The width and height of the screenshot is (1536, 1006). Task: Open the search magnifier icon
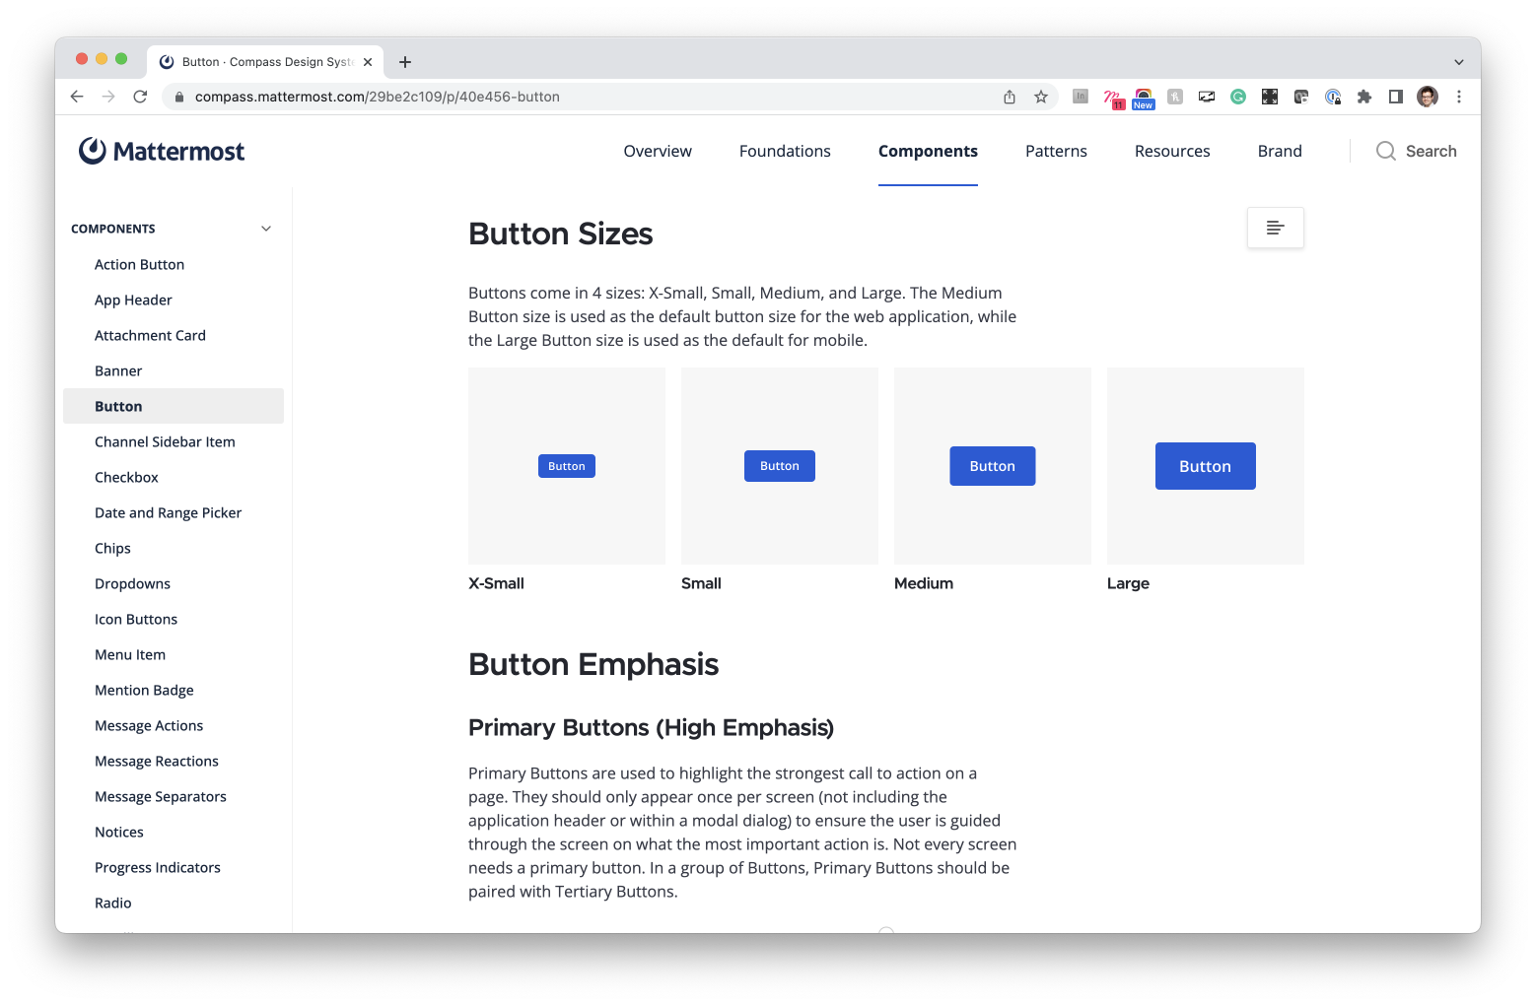pyautogui.click(x=1385, y=151)
